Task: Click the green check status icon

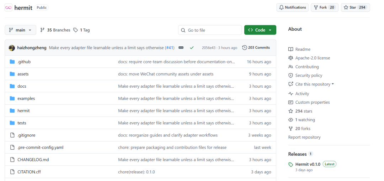Action: (192, 48)
